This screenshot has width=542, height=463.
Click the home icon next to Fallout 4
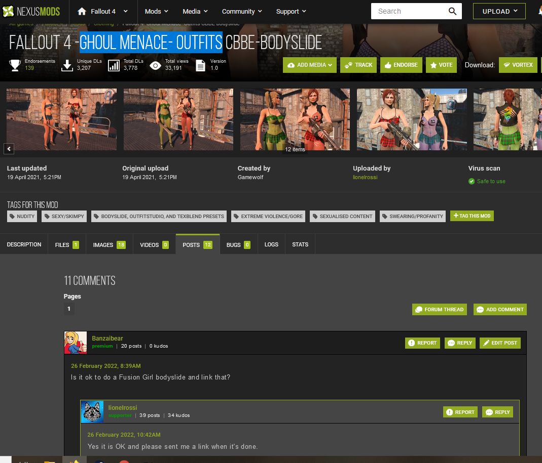(x=82, y=11)
